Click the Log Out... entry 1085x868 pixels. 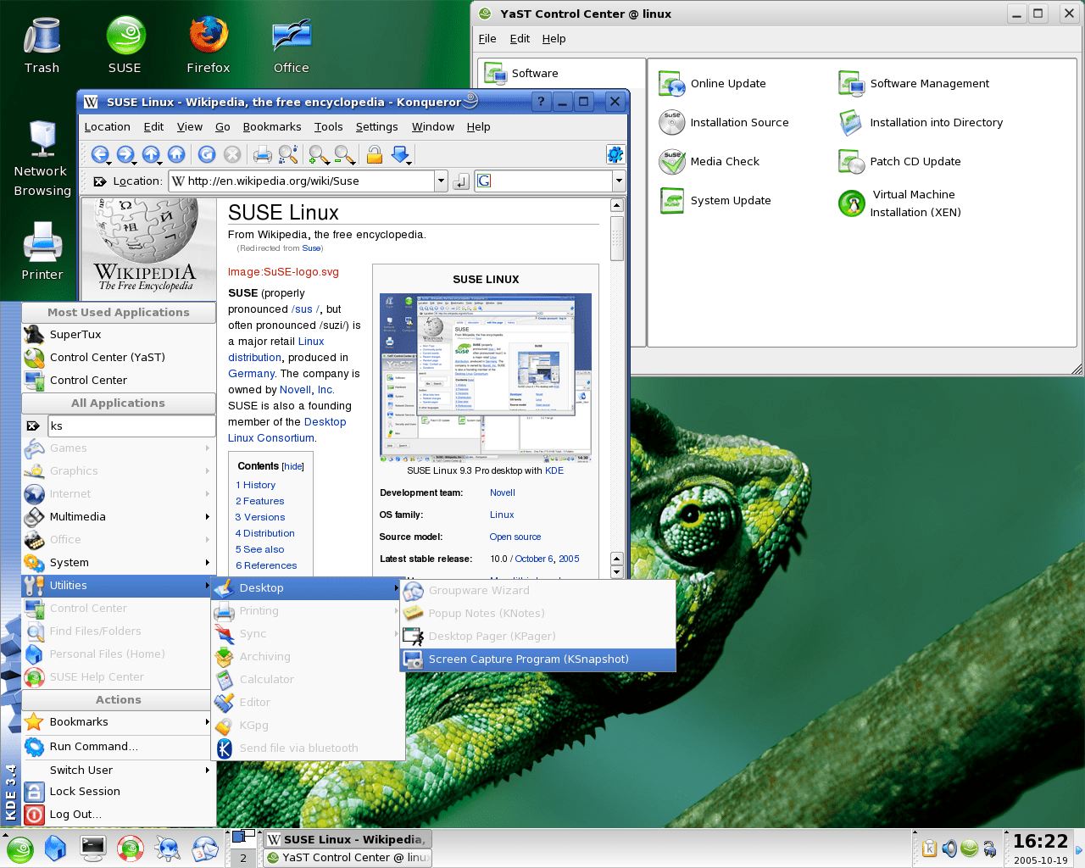pos(75,815)
